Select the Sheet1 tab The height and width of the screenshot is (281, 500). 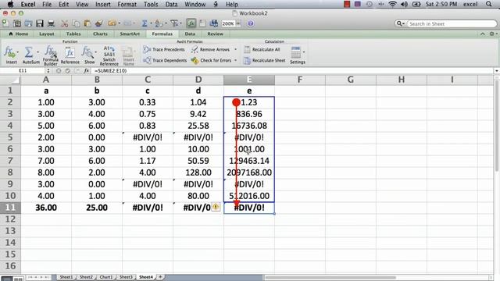66,277
